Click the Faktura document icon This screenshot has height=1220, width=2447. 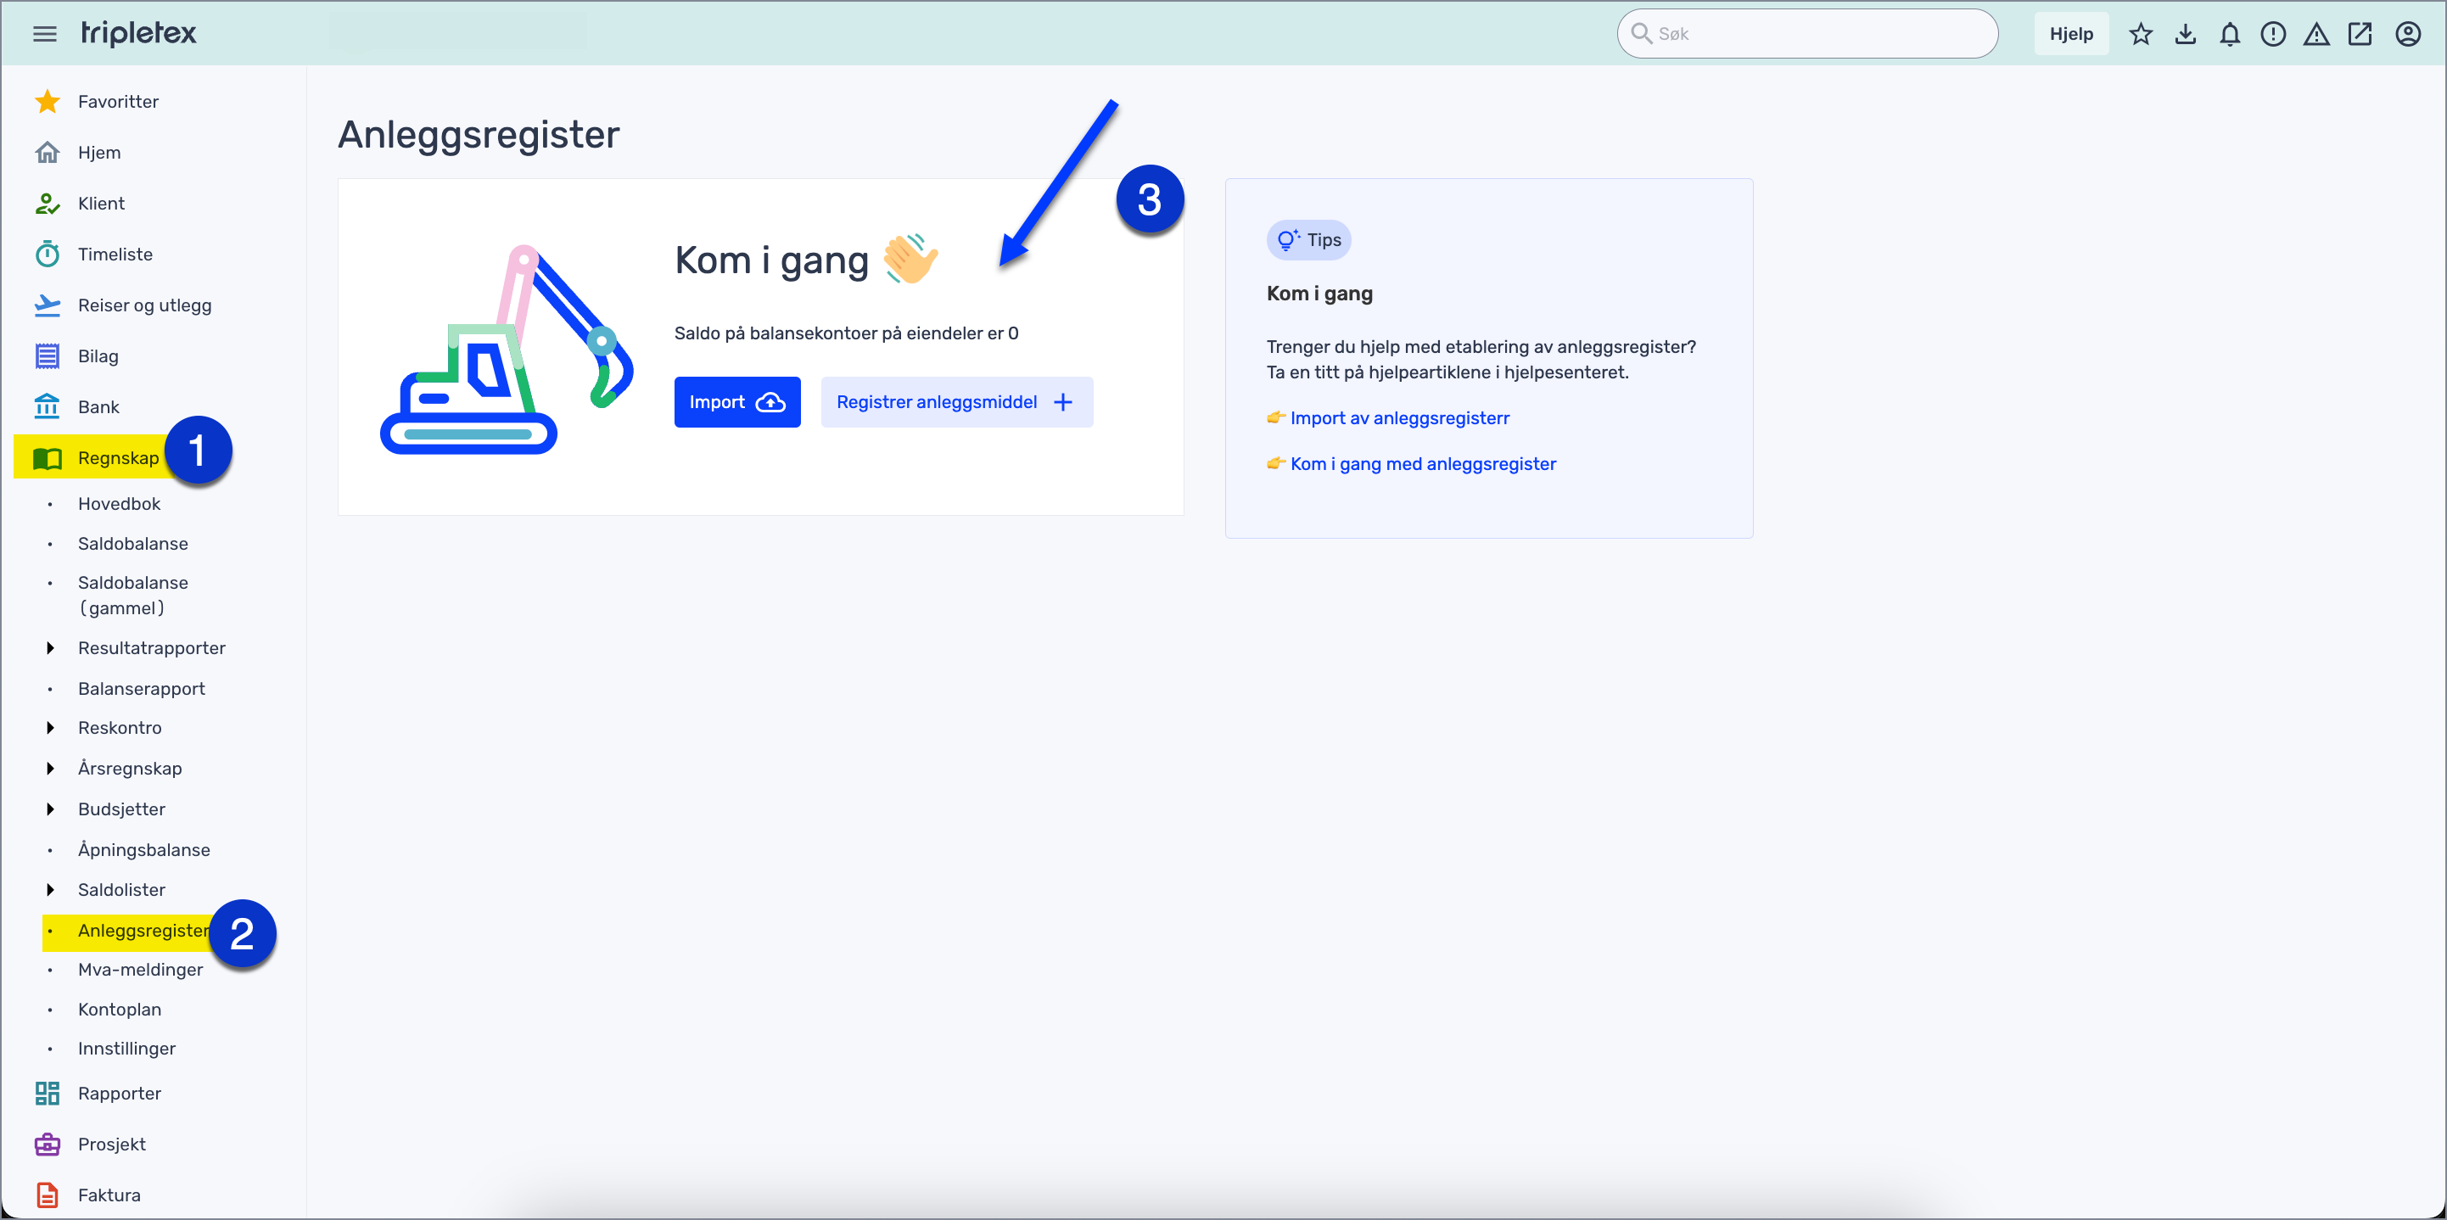tap(48, 1195)
